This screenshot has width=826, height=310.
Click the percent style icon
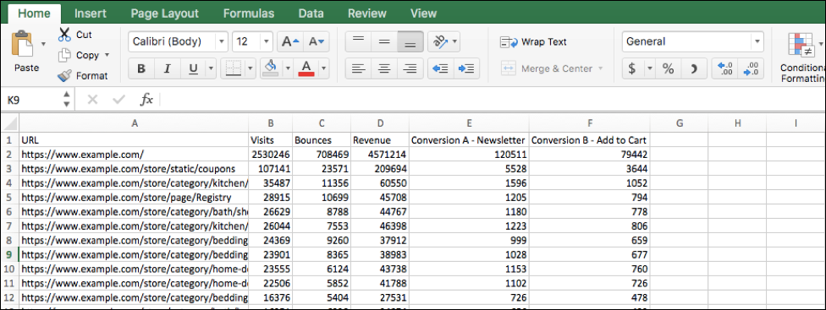pyautogui.click(x=668, y=68)
